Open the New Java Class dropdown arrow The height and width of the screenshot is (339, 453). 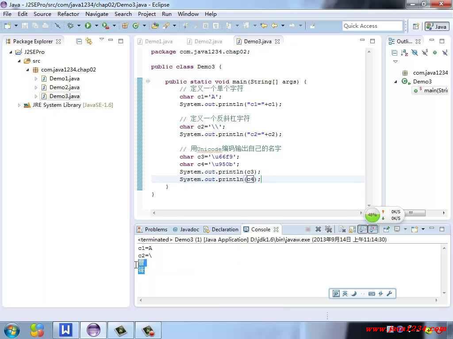(144, 26)
